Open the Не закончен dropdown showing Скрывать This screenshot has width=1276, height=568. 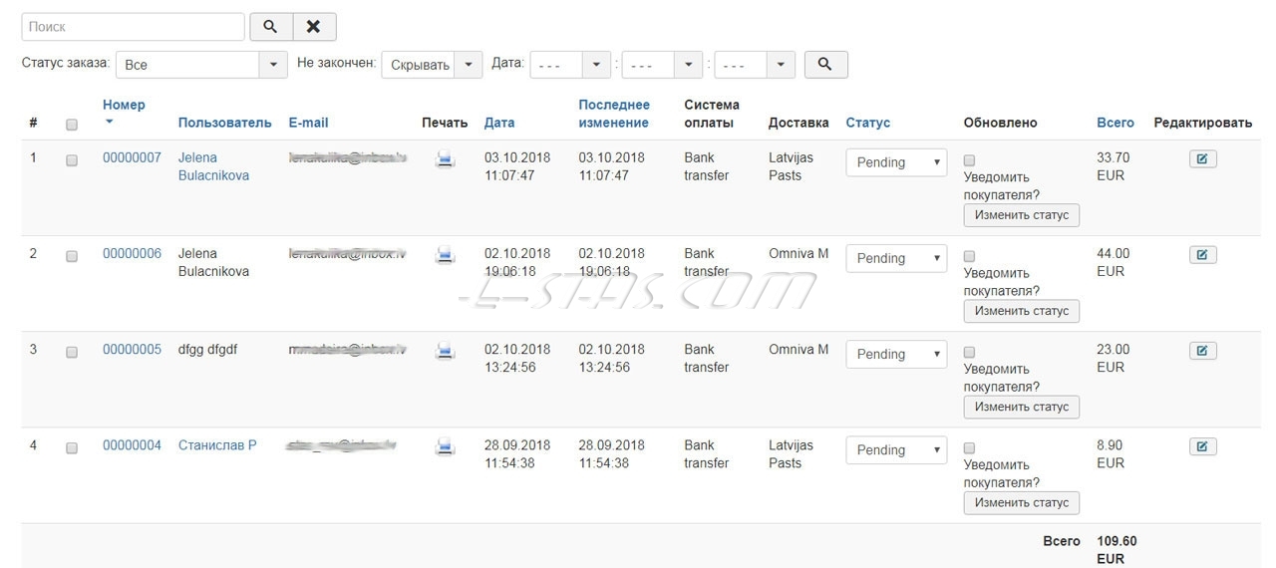click(432, 64)
